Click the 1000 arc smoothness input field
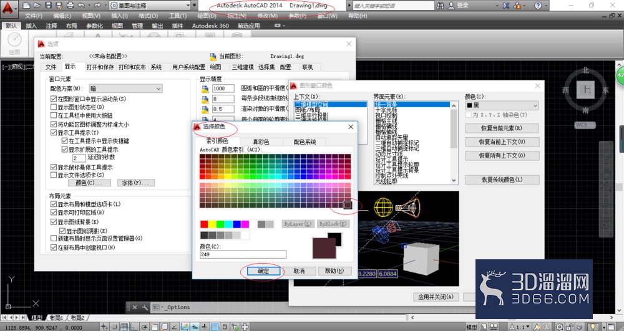 click(223, 89)
